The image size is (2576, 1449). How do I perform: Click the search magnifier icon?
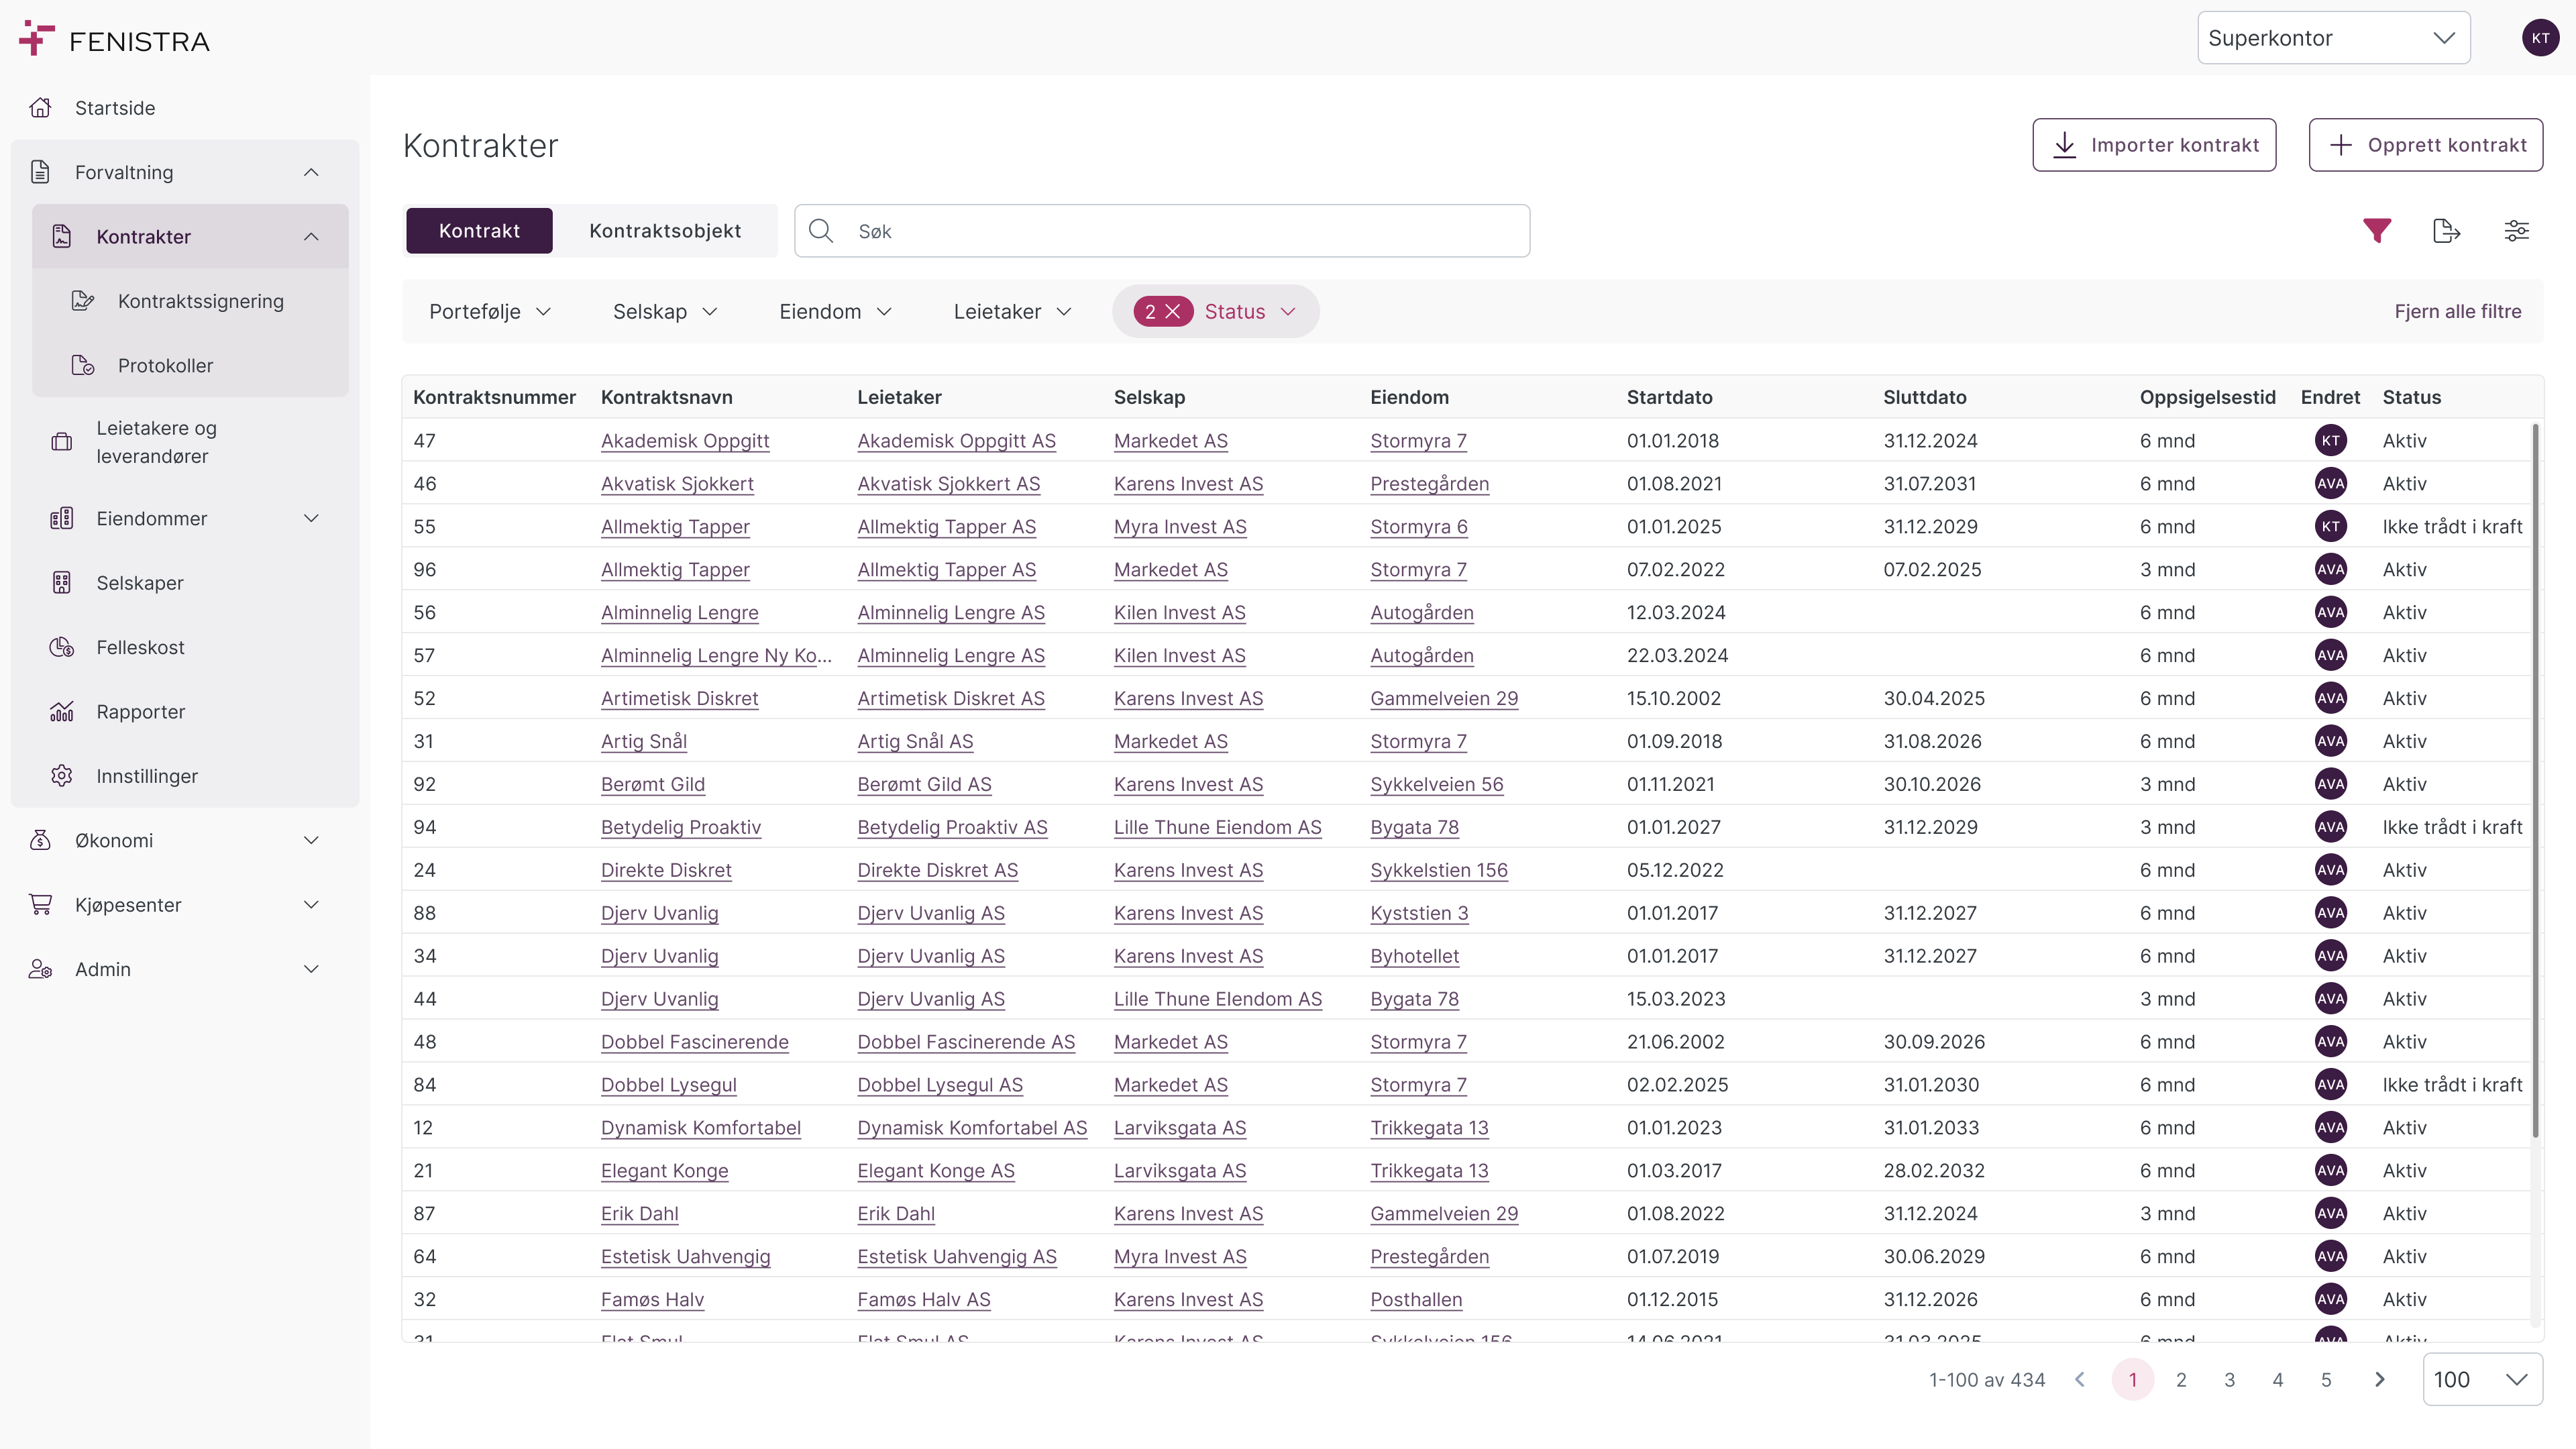821,231
